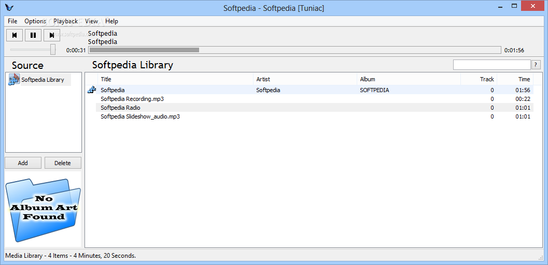Image resolution: width=548 pixels, height=265 pixels.
Task: Click the question mark search help button
Action: [536, 65]
